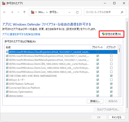Viewport: 129px width, 122px height.
Task: Click the パブリック column header
Action: click(111, 47)
